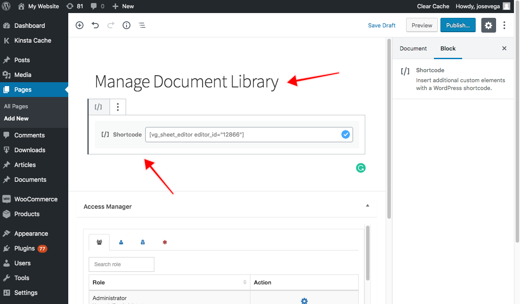This screenshot has height=304, width=520.
Task: Open the three-dot tools menu near Publish
Action: 504,25
